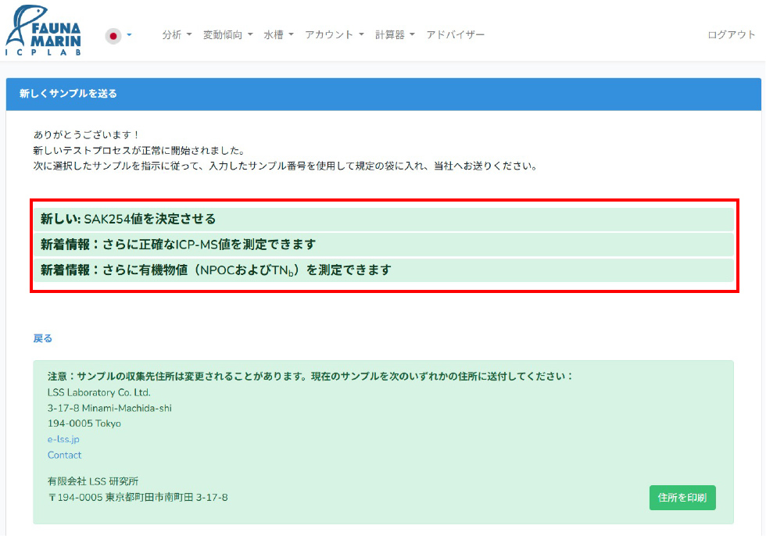Click the 戻る back link
The image size is (766, 536).
tap(42, 338)
